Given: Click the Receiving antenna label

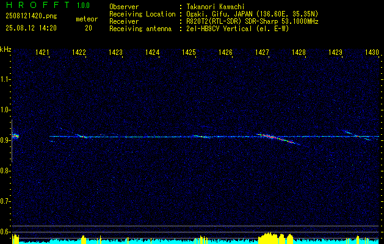Looking at the screenshot, I should tap(140, 29).
